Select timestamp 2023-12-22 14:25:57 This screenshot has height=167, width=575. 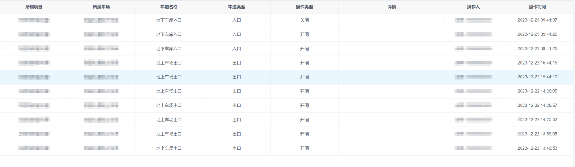coord(537,106)
